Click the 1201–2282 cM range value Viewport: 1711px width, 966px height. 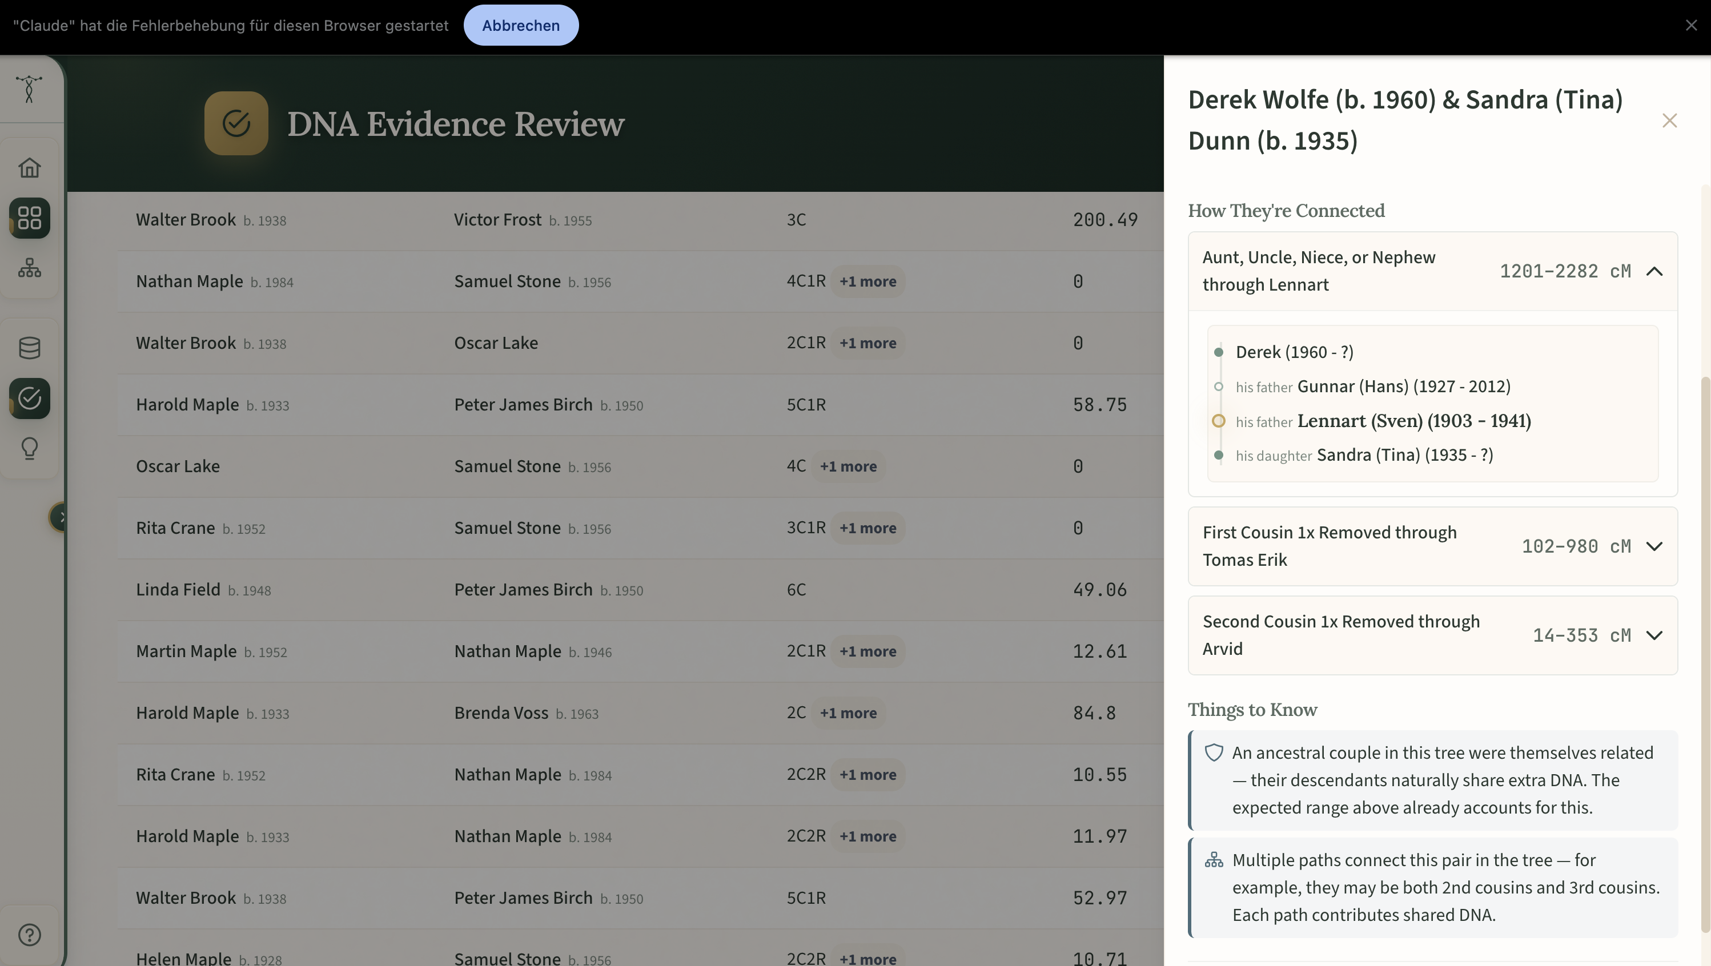click(1565, 271)
